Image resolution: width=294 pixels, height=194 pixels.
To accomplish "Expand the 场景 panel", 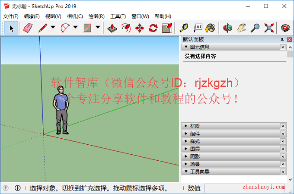I will coord(186,164).
